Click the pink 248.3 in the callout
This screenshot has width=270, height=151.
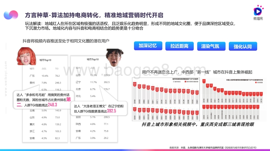52,105
